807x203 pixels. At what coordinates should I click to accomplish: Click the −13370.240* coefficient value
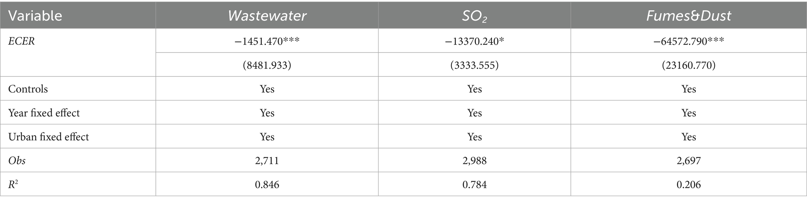[x=474, y=41]
